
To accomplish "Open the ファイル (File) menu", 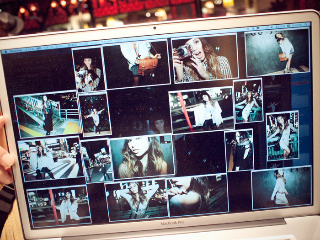I will click(x=29, y=49).
